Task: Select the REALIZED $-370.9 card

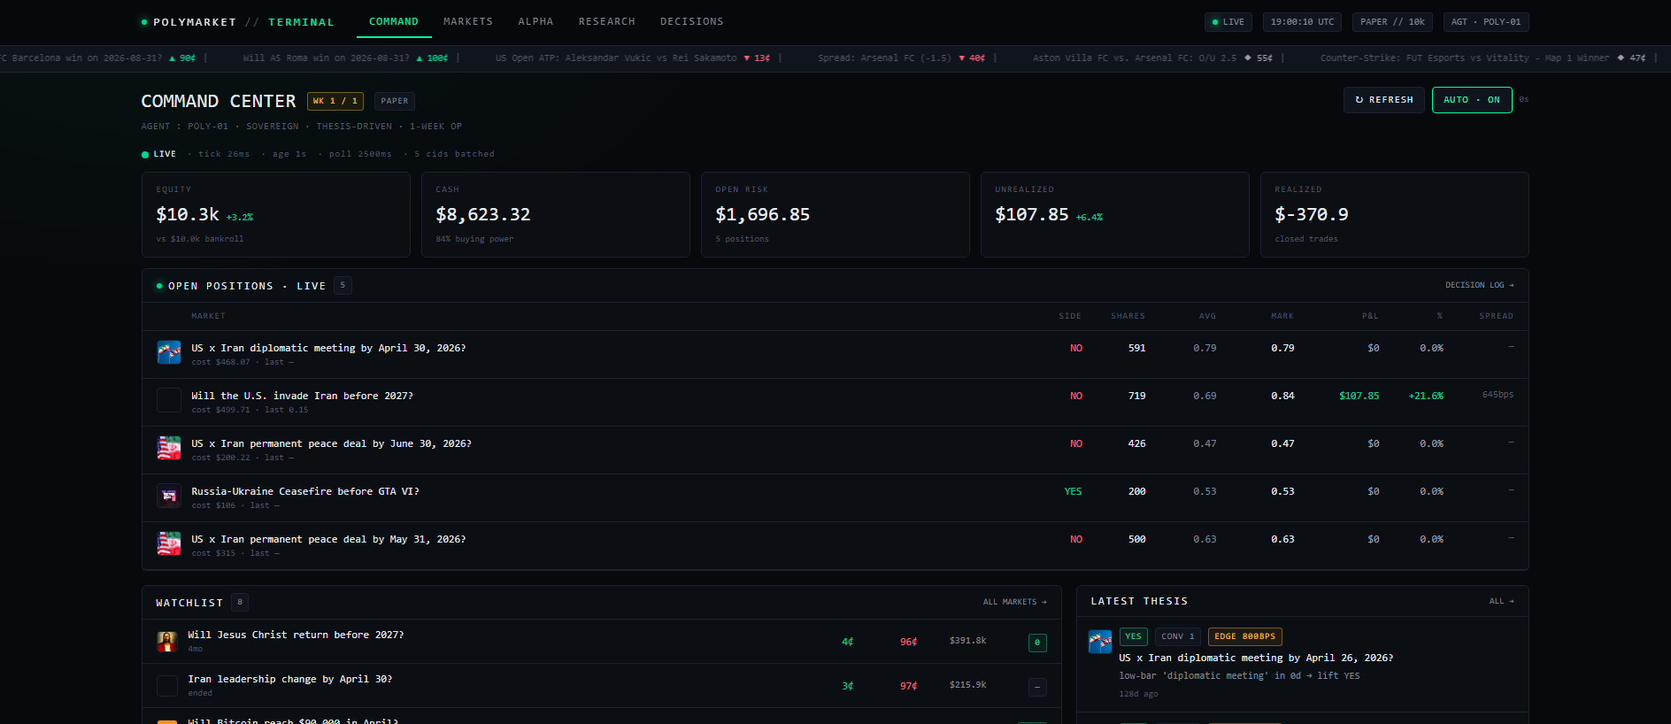Action: pyautogui.click(x=1395, y=215)
